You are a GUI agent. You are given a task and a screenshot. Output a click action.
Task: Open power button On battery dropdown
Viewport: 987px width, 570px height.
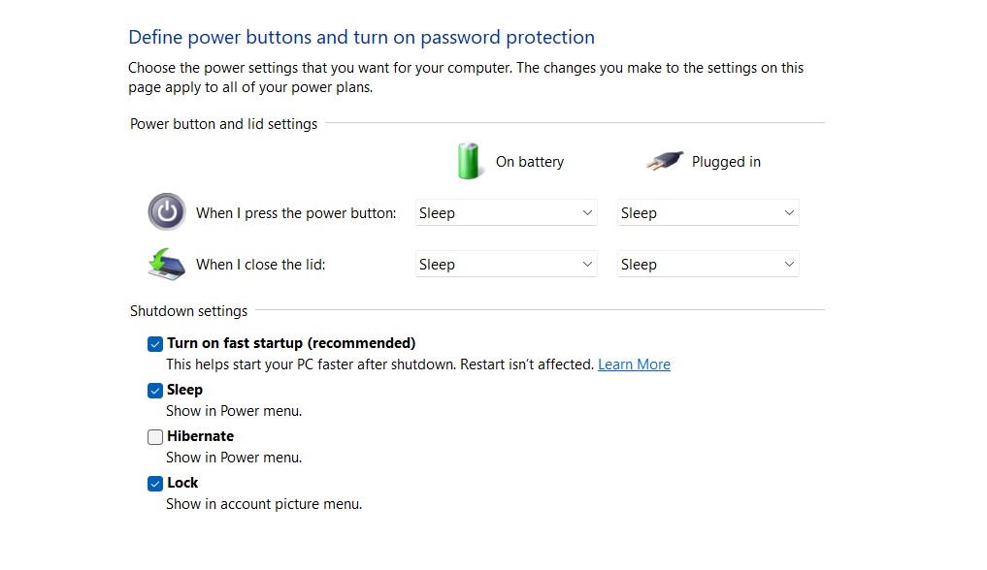click(x=506, y=213)
